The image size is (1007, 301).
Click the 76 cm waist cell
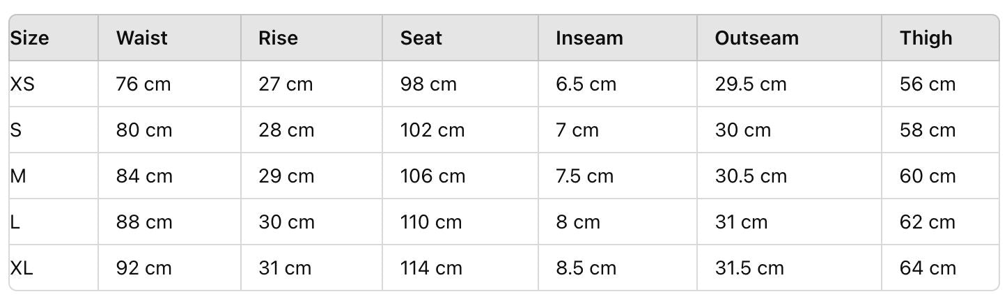pos(143,84)
